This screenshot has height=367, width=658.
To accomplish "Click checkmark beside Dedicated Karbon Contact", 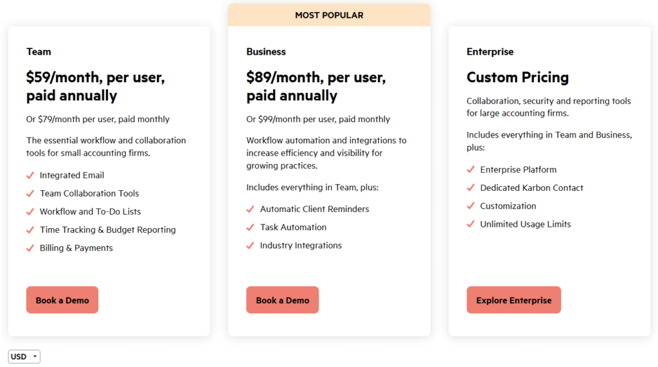I will pyautogui.click(x=471, y=188).
